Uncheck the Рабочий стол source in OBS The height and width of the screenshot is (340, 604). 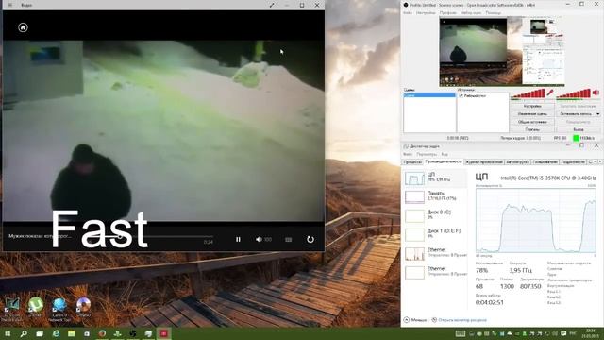[x=461, y=96]
